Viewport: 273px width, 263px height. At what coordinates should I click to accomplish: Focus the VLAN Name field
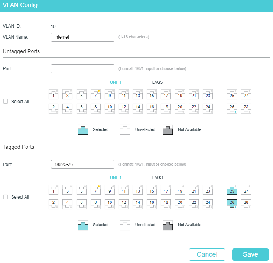click(82, 37)
